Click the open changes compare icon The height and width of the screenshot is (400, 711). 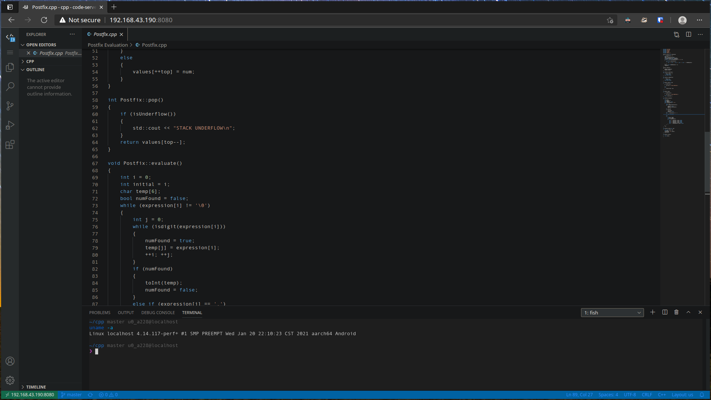pos(677,34)
